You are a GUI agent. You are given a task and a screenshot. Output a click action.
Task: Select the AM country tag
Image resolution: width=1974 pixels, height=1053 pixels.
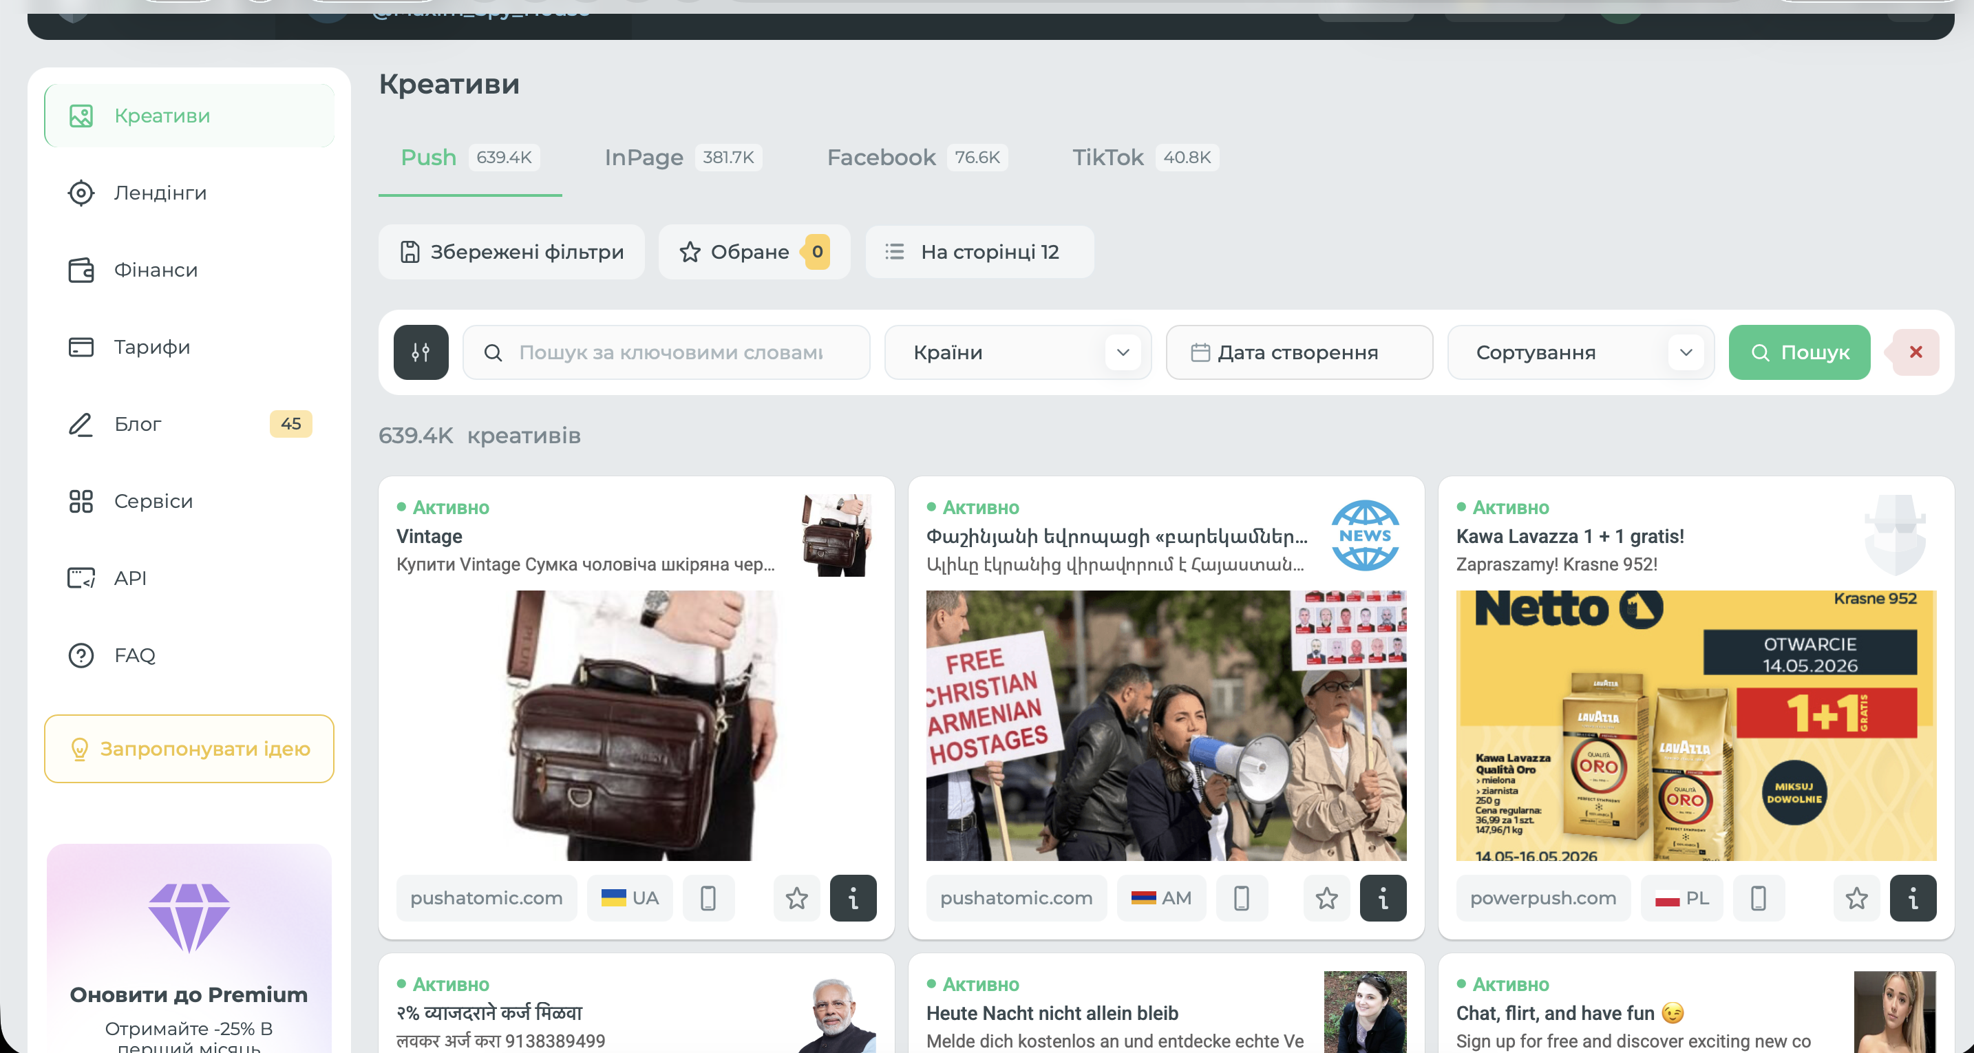pos(1162,898)
